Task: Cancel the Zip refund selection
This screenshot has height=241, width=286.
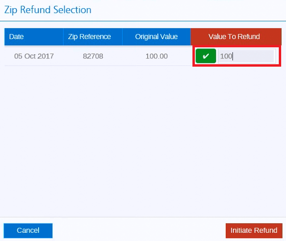Action: coord(28,230)
